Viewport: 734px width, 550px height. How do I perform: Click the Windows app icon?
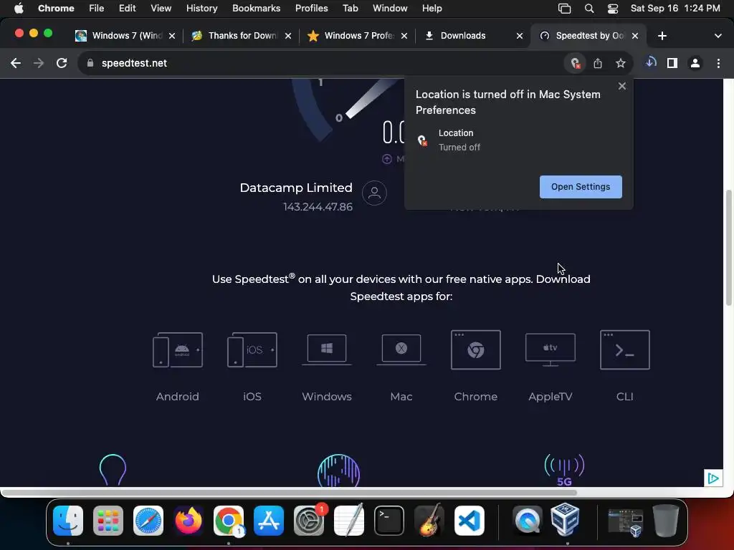pos(327,349)
